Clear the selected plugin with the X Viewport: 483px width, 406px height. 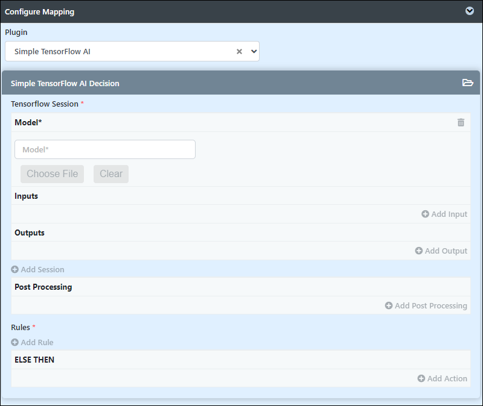coord(239,51)
